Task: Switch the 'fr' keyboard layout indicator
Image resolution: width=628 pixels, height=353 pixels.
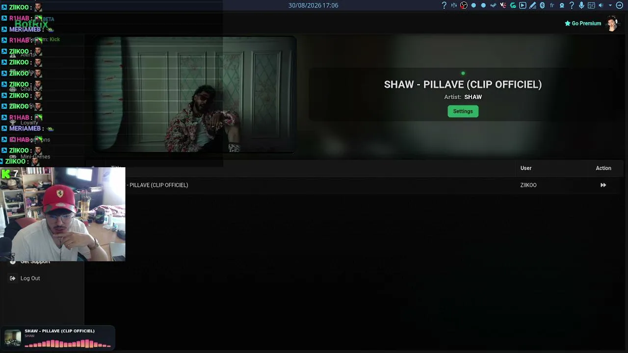Action: point(552,5)
